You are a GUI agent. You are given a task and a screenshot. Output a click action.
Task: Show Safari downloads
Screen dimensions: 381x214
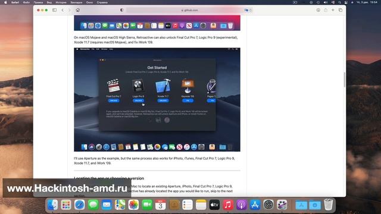pos(318,10)
